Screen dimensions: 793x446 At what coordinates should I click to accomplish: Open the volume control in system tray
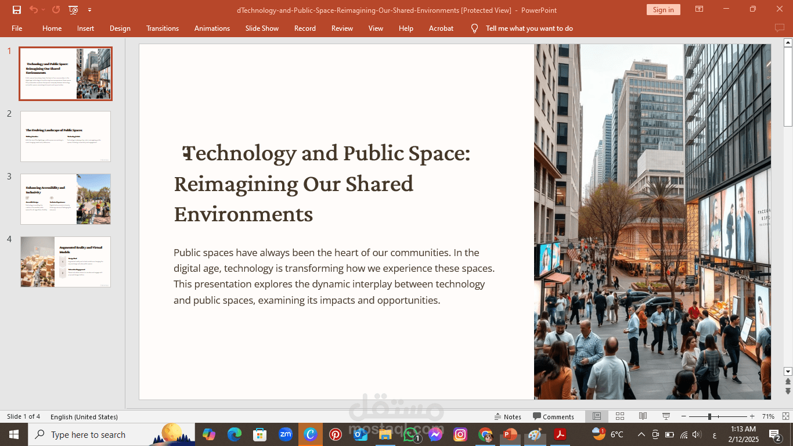click(x=697, y=434)
